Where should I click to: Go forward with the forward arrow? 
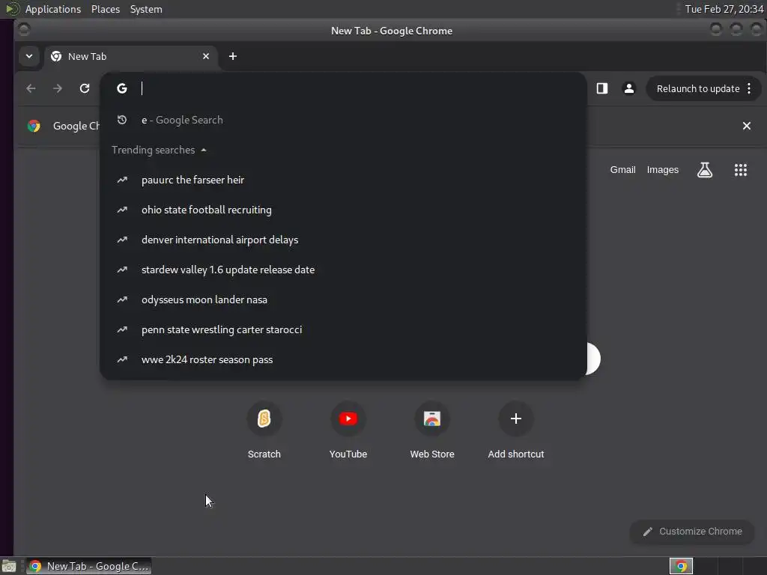coord(58,88)
